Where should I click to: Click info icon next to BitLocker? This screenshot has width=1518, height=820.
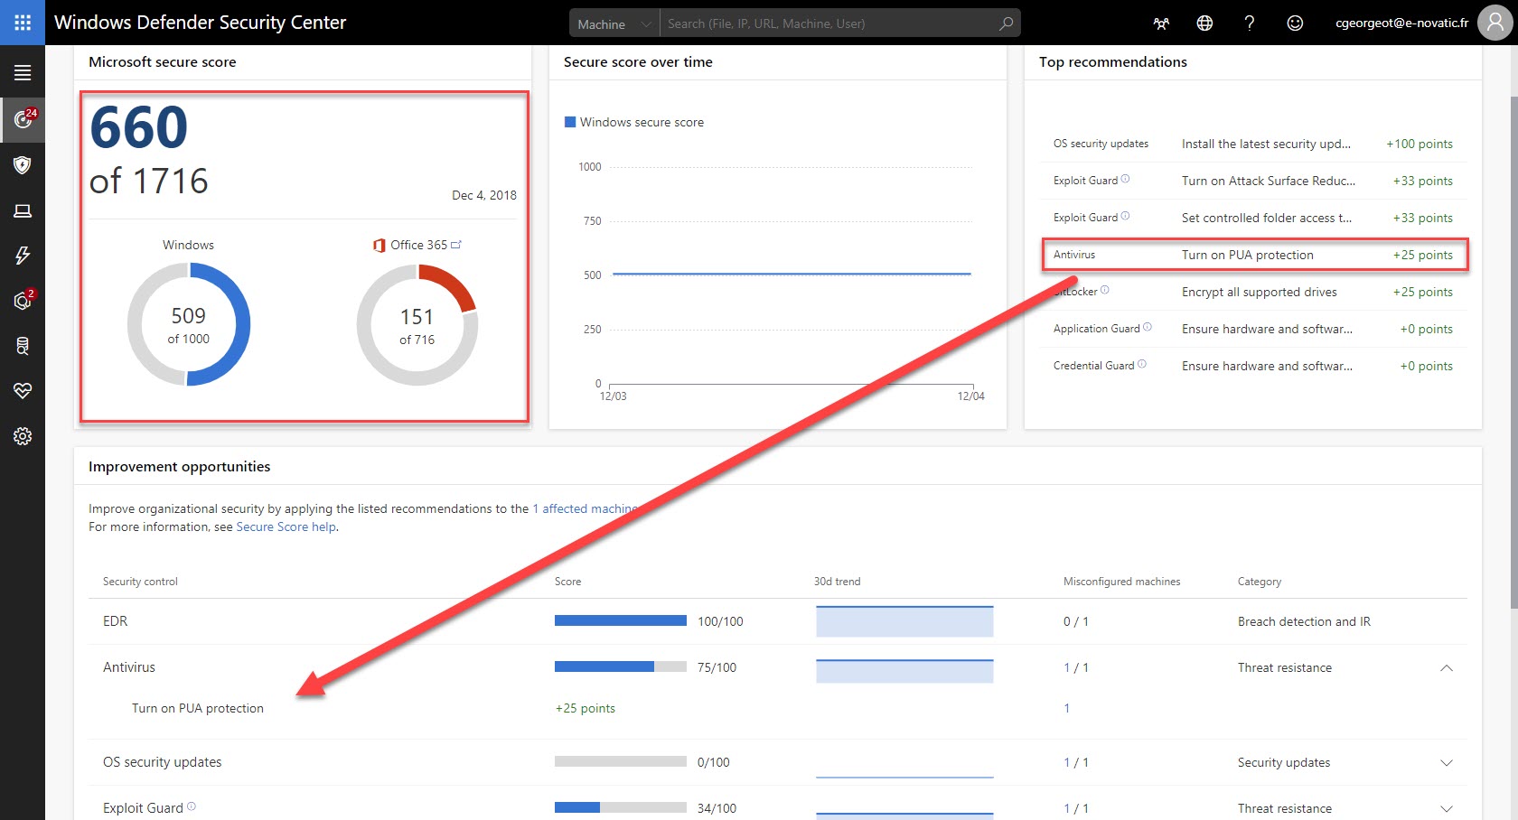point(1104,290)
